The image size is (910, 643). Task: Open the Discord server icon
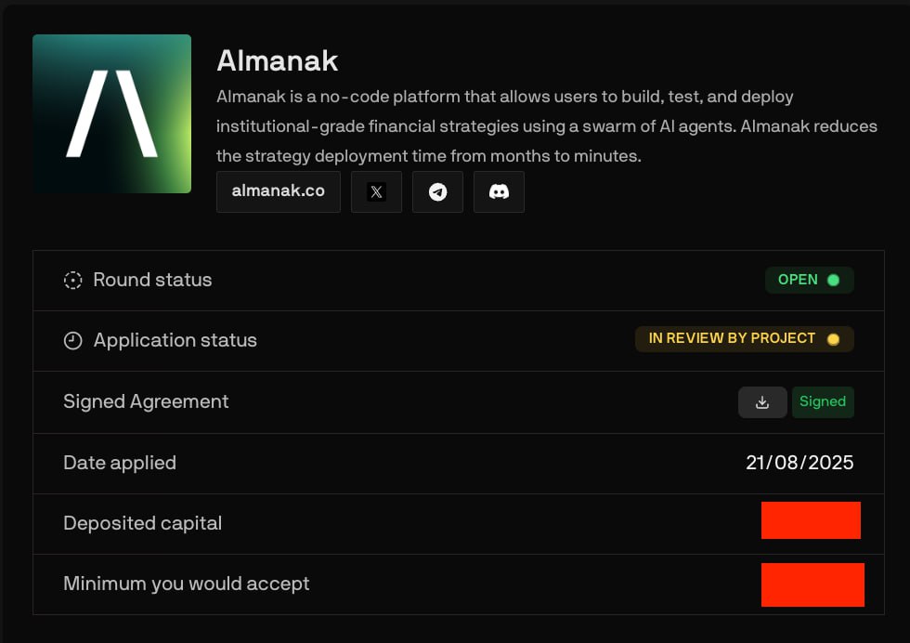coord(499,191)
